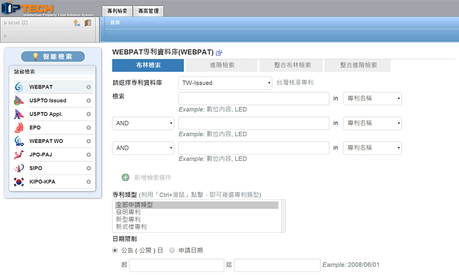
Task: Select 全部申請類型 in patent type list
Action: point(196,205)
